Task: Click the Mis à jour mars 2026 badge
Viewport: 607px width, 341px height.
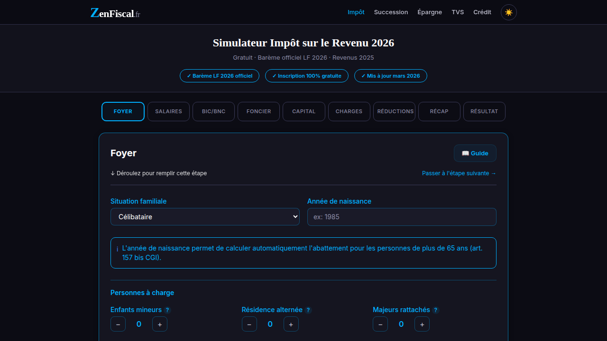Action: click(x=391, y=76)
